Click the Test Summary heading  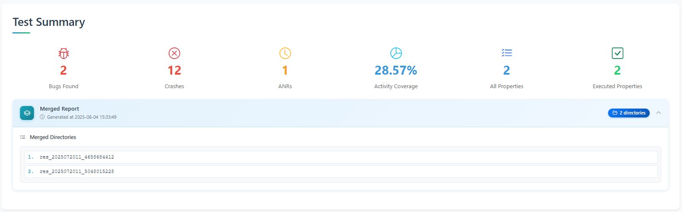pyautogui.click(x=49, y=22)
